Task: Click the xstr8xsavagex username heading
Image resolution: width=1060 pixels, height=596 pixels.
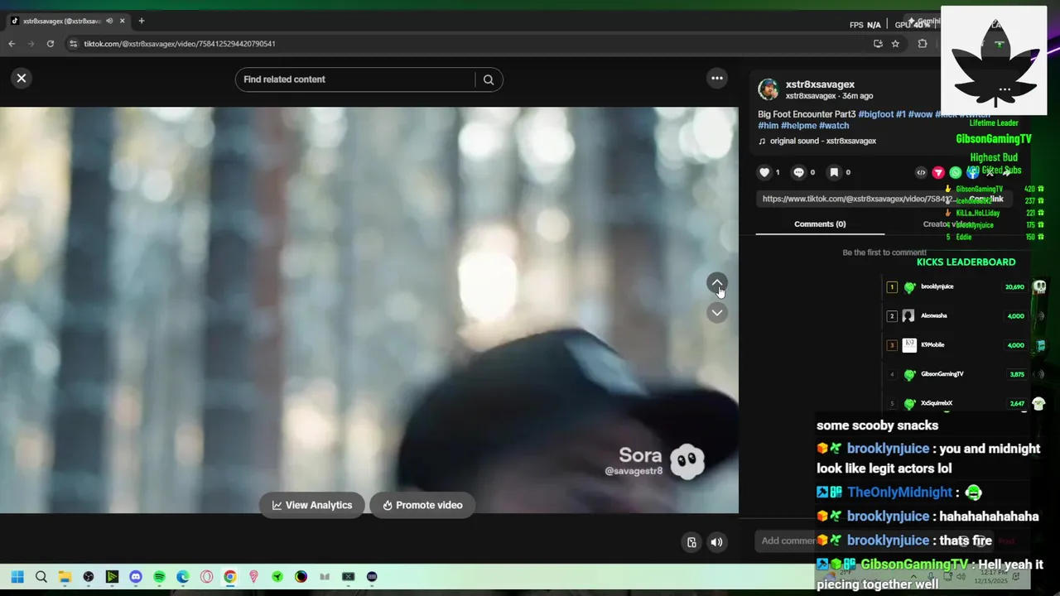Action: coord(820,84)
